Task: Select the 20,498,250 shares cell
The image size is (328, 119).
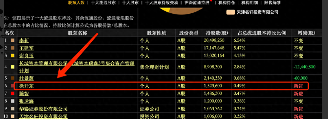Action: coord(214,41)
